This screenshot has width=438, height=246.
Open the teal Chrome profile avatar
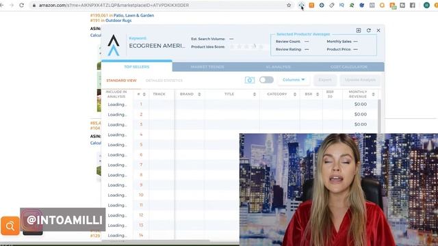426,5
